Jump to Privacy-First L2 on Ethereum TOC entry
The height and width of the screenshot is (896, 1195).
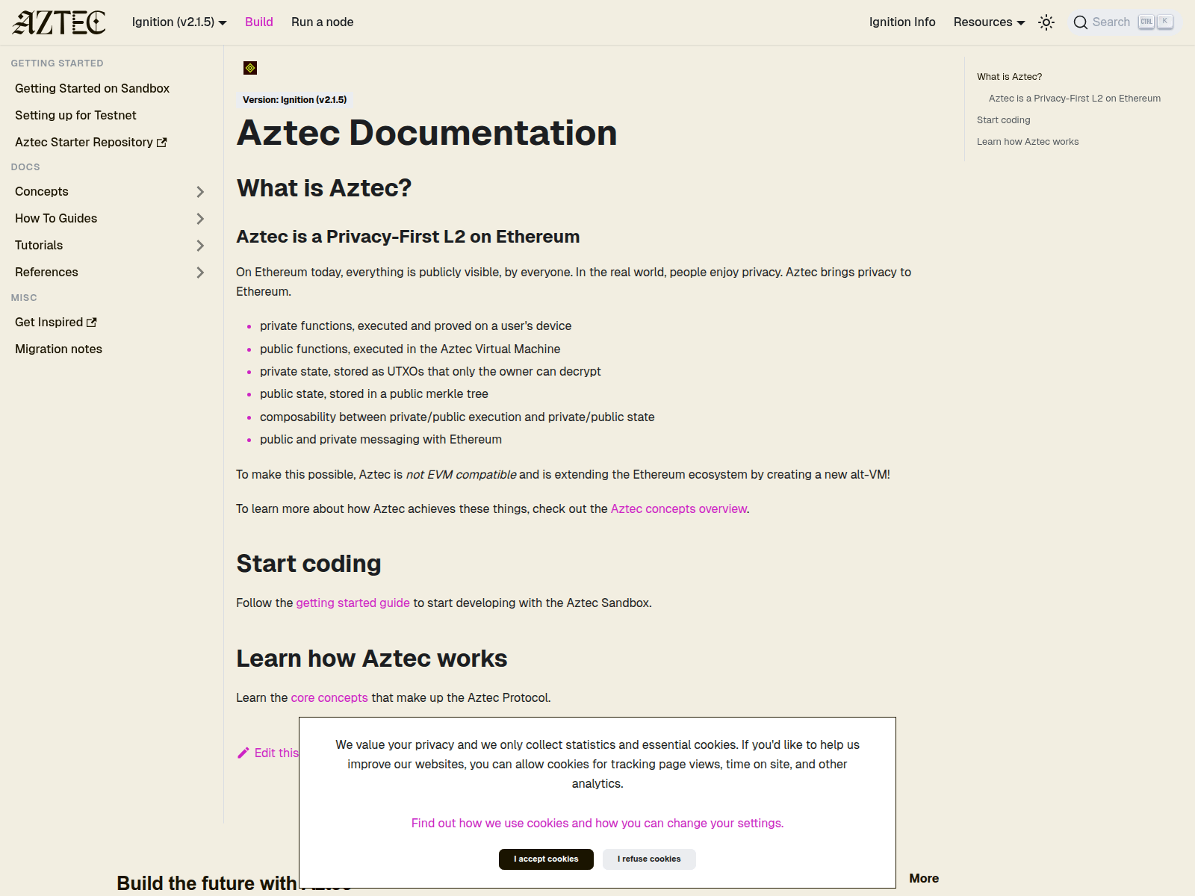click(x=1075, y=99)
